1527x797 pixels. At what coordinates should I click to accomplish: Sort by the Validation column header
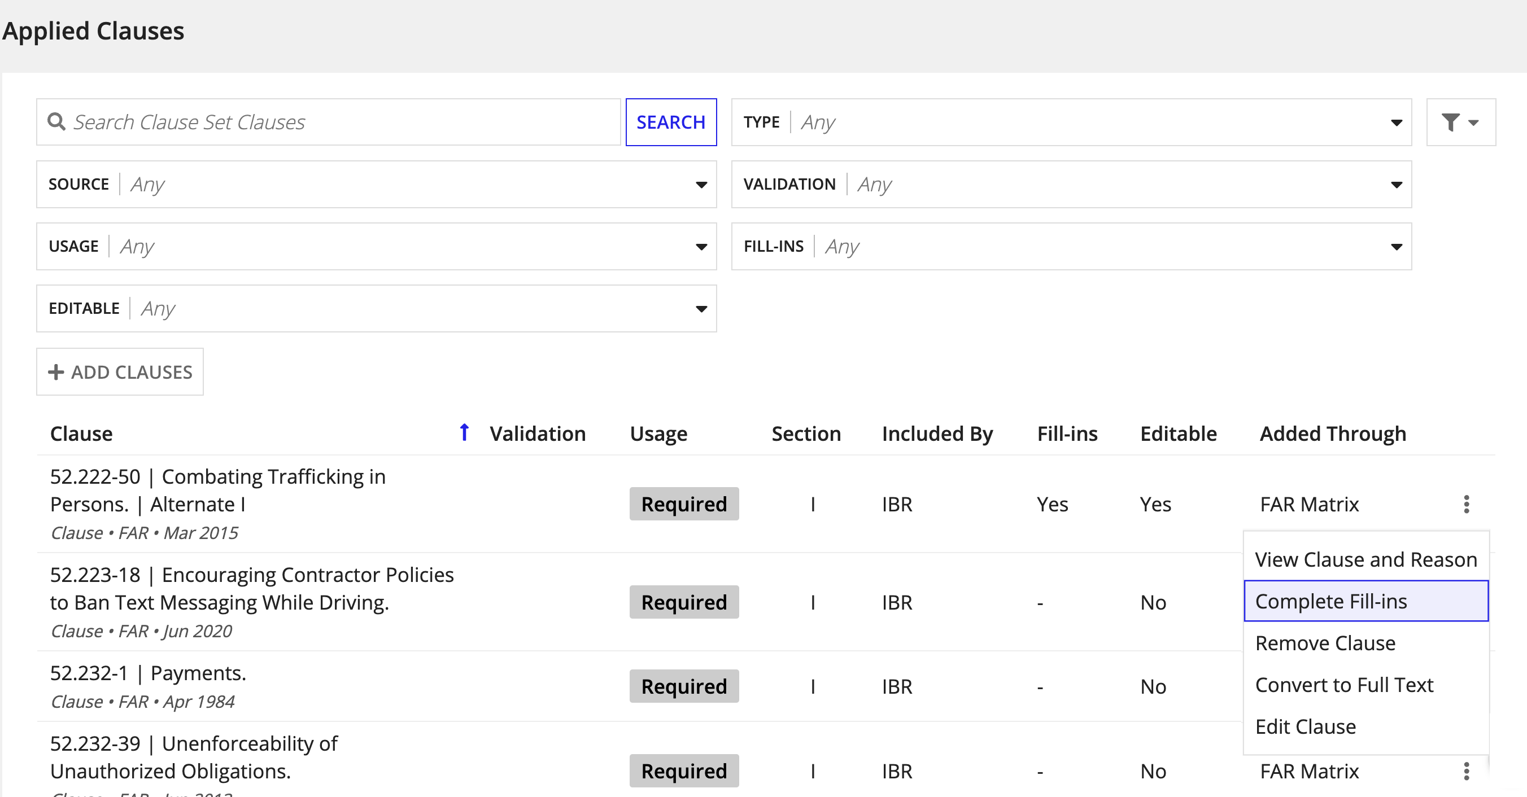click(x=538, y=433)
